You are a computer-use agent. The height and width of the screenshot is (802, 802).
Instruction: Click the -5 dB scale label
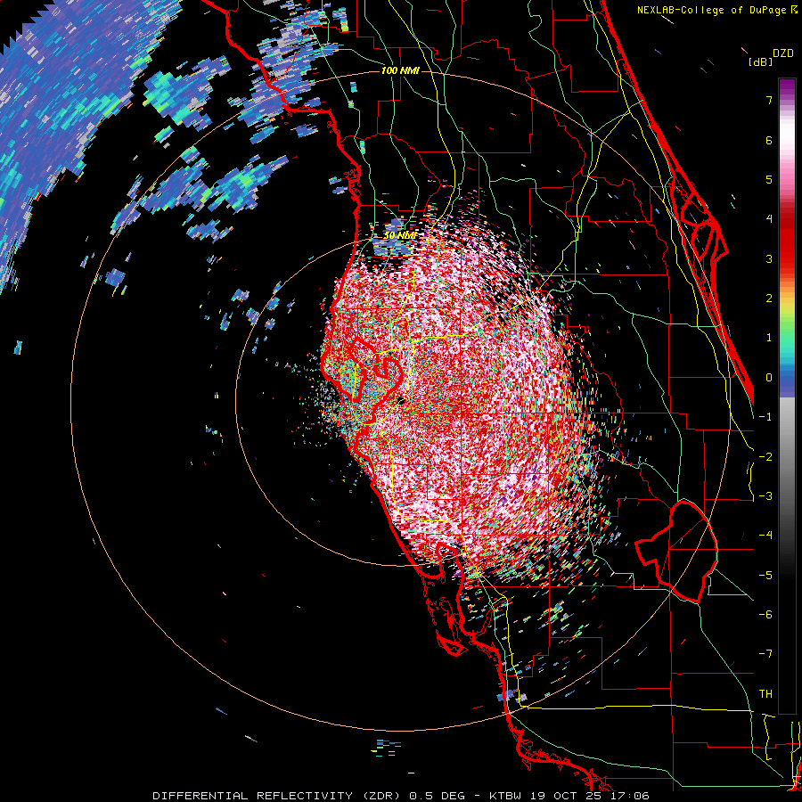[765, 576]
